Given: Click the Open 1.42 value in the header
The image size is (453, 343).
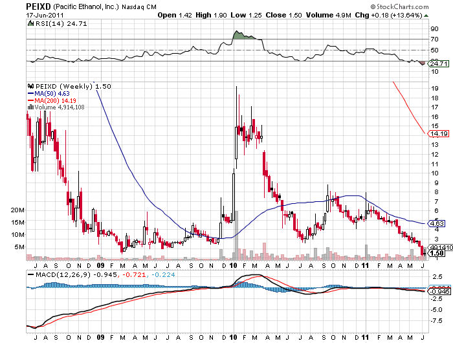Looking at the screenshot, I should pyautogui.click(x=175, y=16).
